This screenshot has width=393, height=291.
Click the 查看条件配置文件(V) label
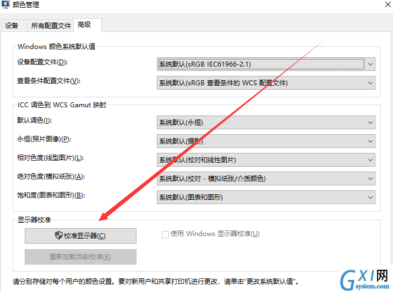click(x=48, y=81)
